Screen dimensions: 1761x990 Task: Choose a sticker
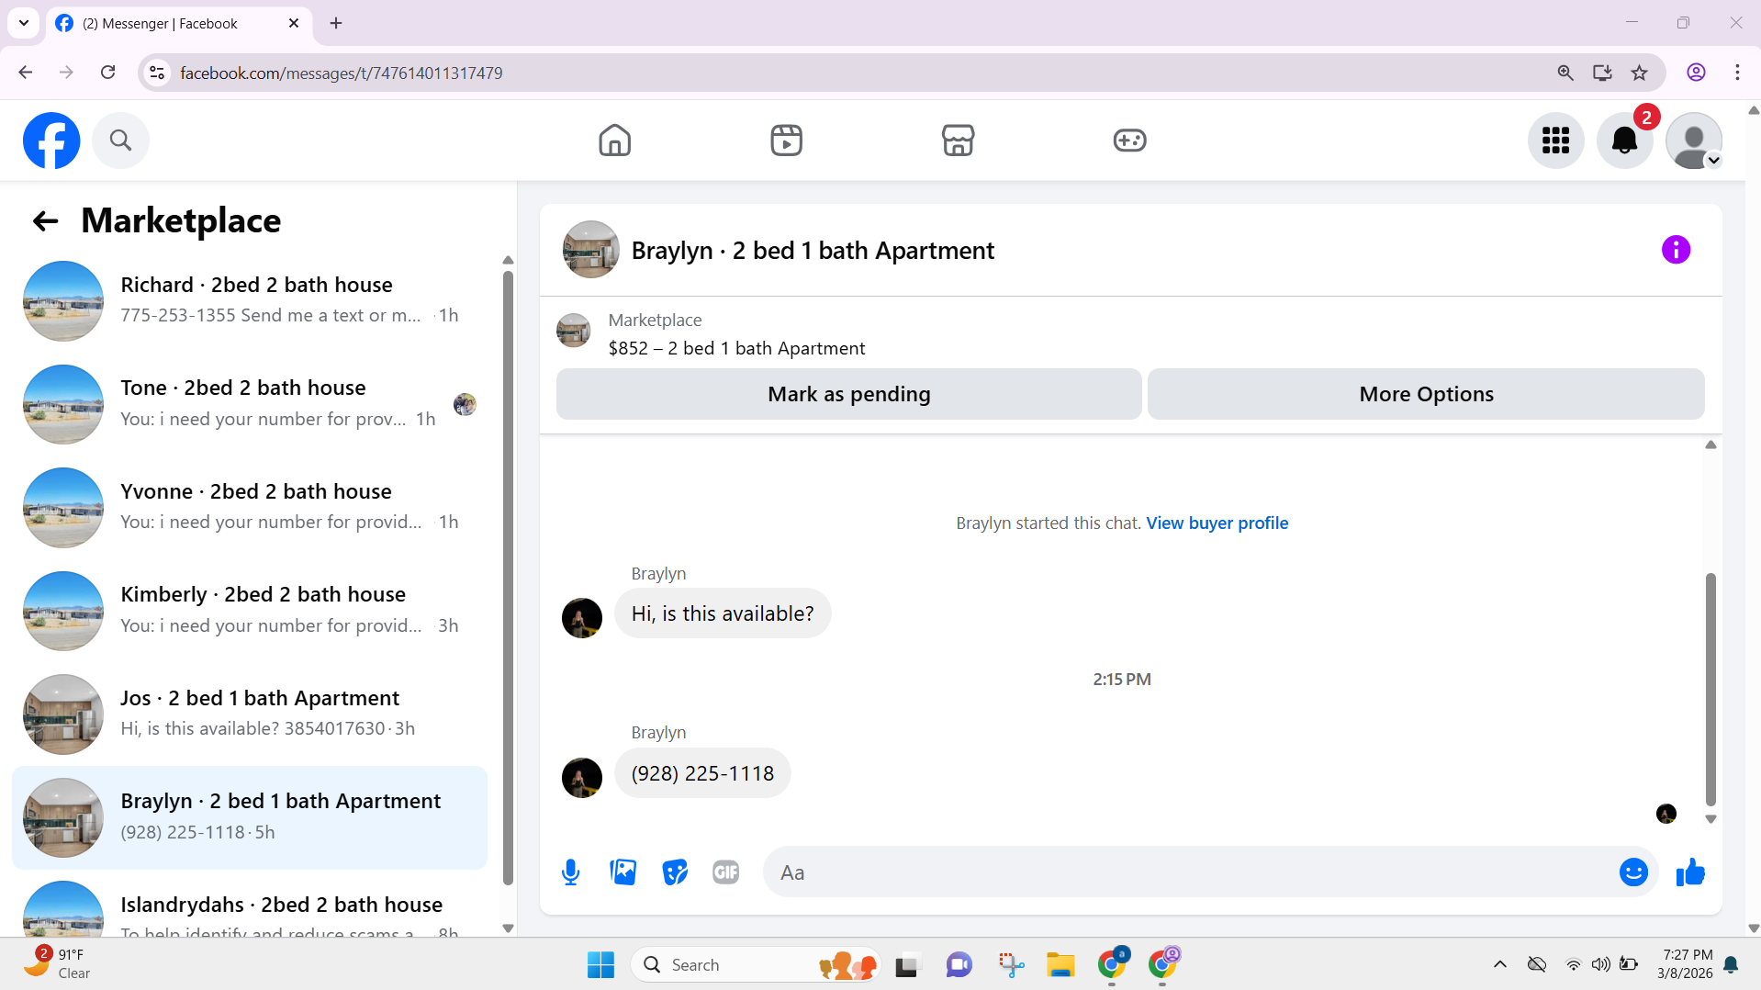click(x=675, y=872)
